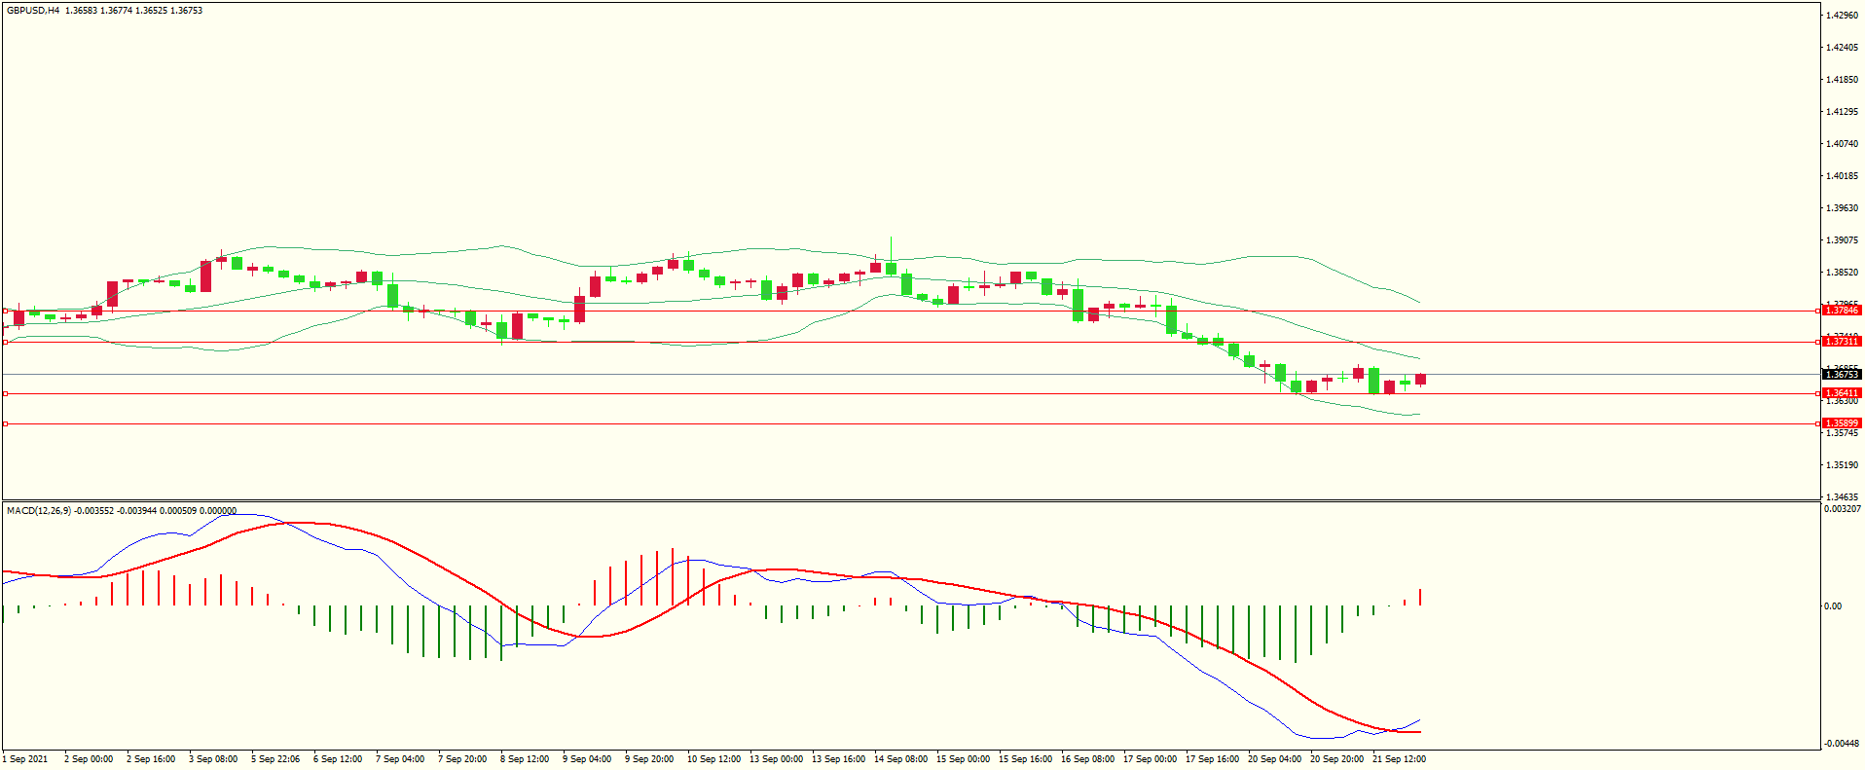
Task: Click price axis label 1.38520
Action: [x=1843, y=273]
